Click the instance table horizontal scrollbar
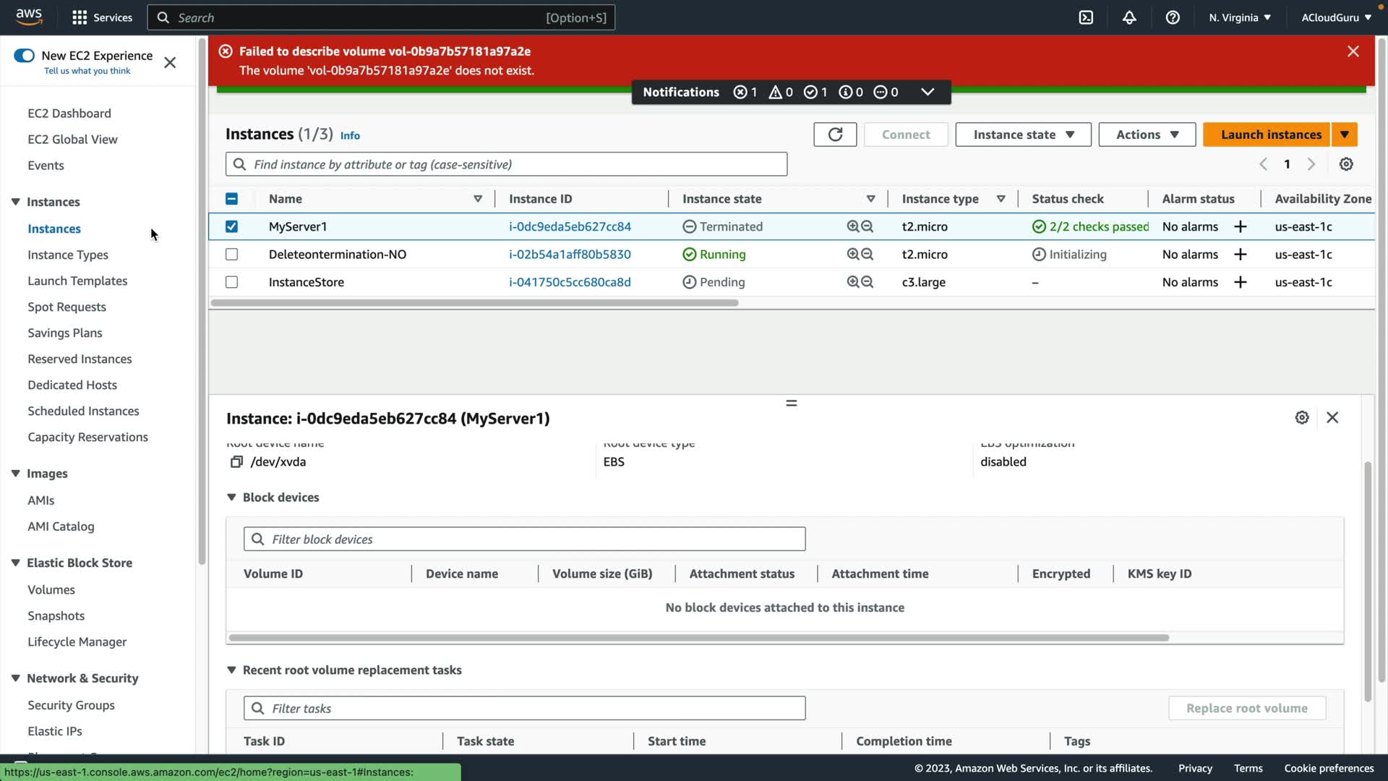This screenshot has width=1388, height=781. (x=474, y=303)
